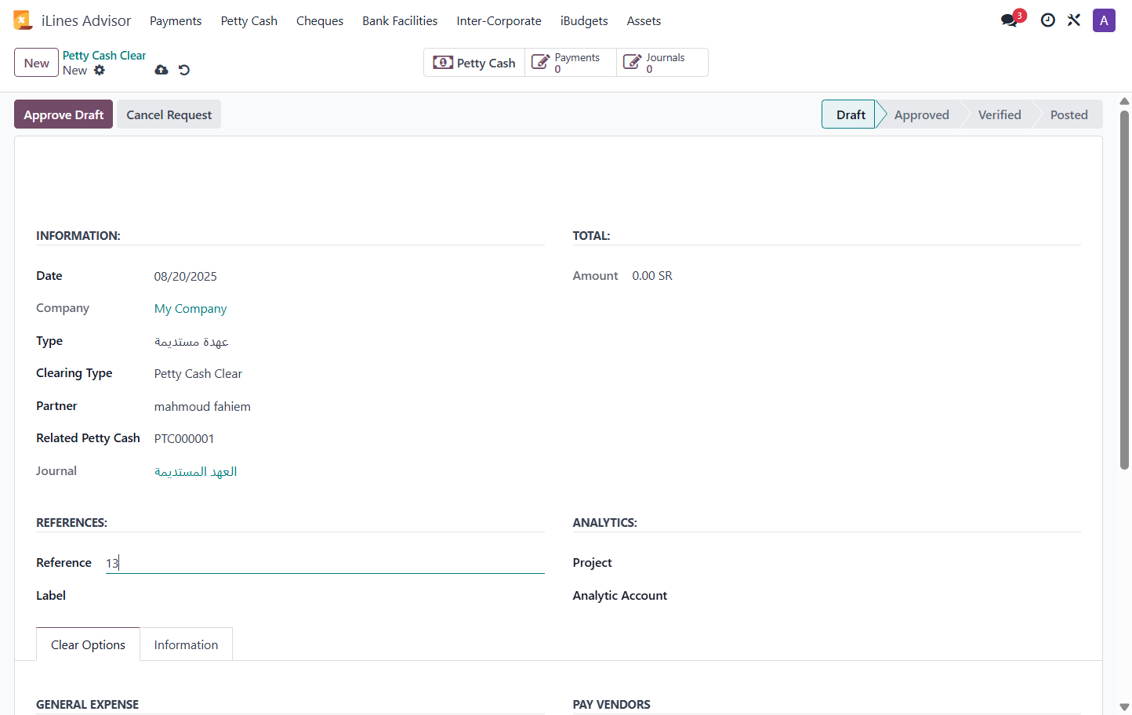Open the Petty Cash smart button
Screen dimensions: 1132x715
474,63
